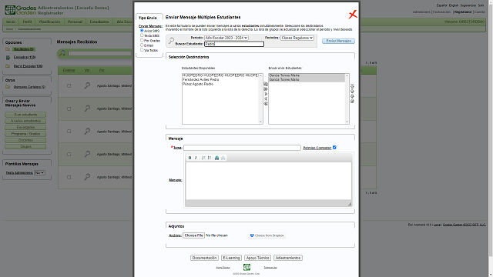Image resolution: width=493 pixels, height=277 pixels.
Task: Click the folder icon next to Mensajes Cartelera
Action: pyautogui.click(x=8, y=87)
